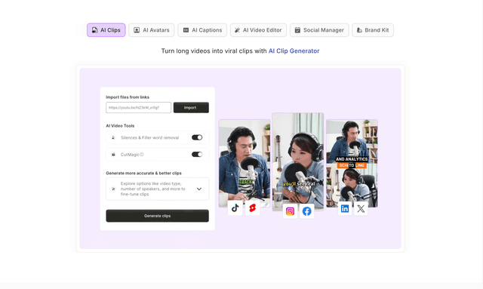Go to the AI Video Editor tab

258,30
